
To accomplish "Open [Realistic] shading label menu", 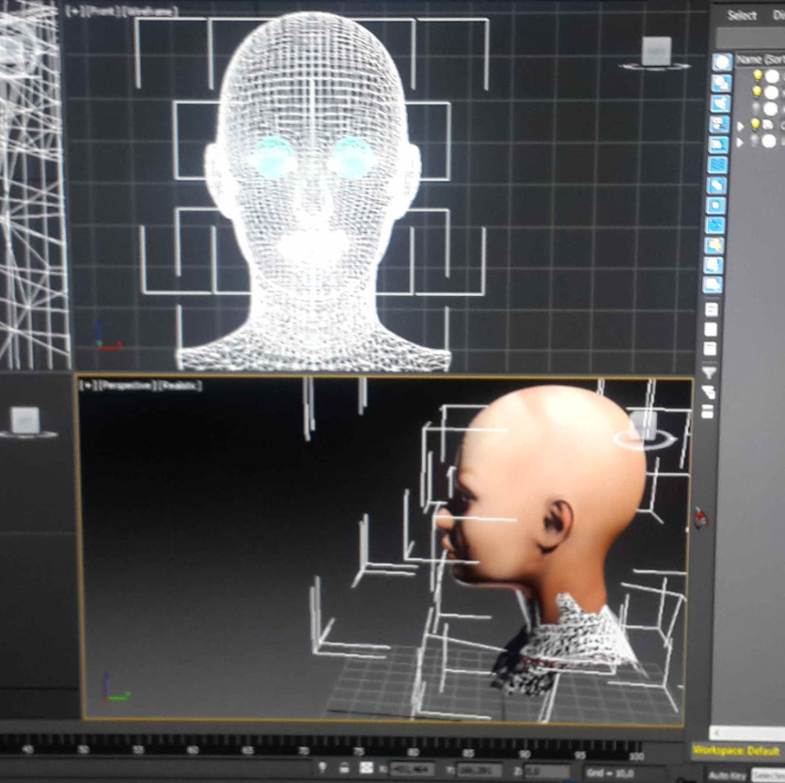I will (x=181, y=385).
